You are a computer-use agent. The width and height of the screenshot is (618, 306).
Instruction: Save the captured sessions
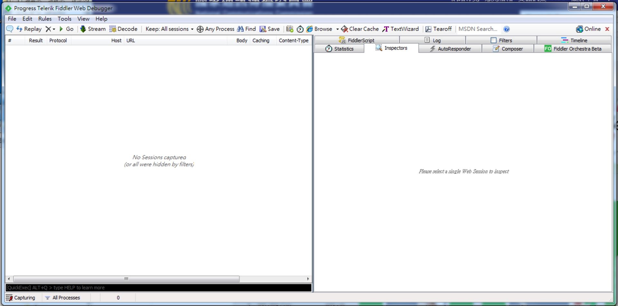pyautogui.click(x=270, y=29)
